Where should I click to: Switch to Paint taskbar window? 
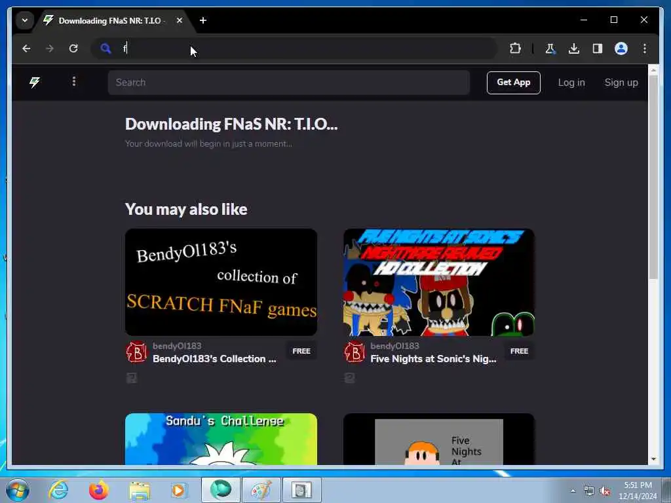coord(261,490)
